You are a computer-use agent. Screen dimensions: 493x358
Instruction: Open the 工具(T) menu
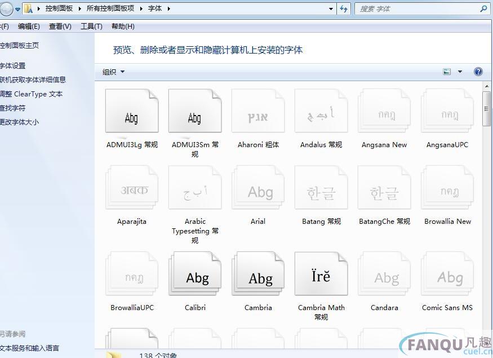(x=91, y=26)
